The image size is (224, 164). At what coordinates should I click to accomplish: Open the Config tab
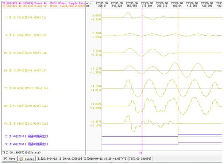[27, 159]
